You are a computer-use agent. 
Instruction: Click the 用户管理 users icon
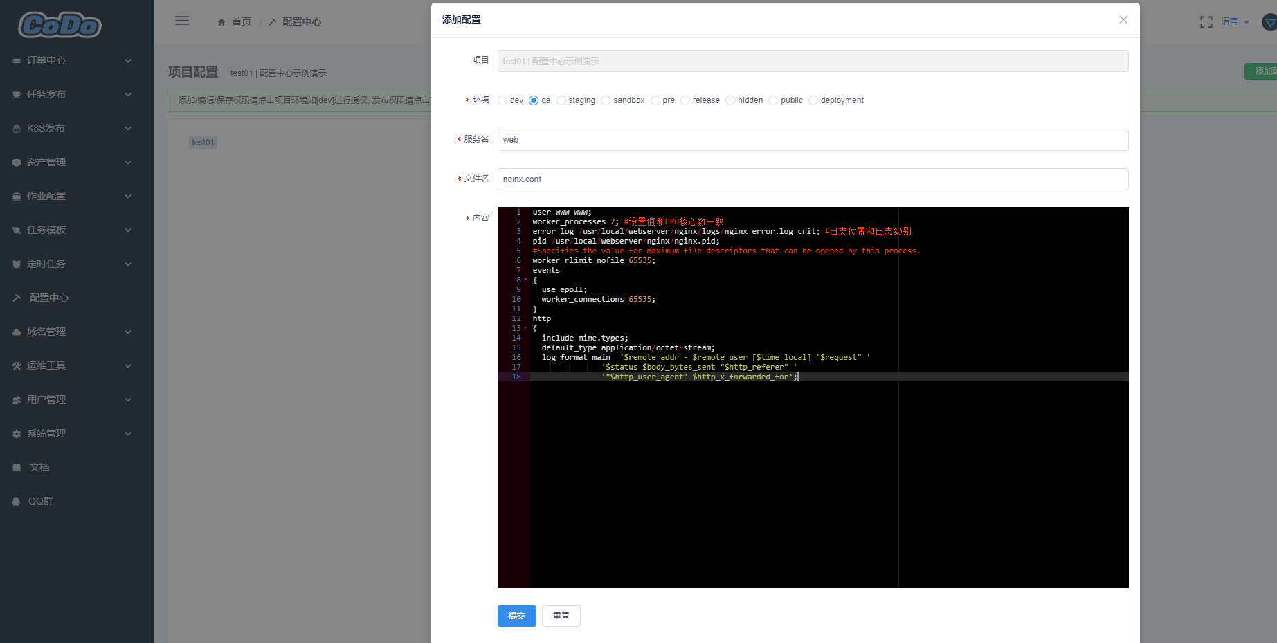[17, 400]
